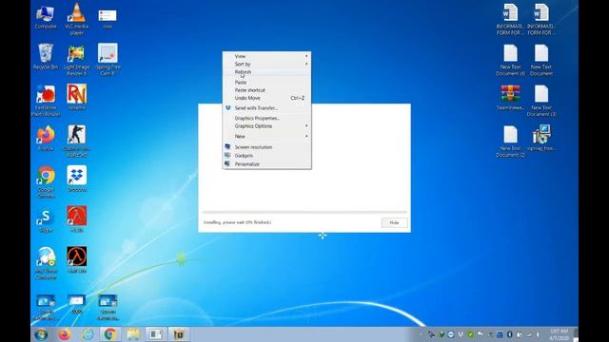This screenshot has height=342, width=609.
Task: Open Graphics Properties... from context menu
Action: (x=266, y=118)
